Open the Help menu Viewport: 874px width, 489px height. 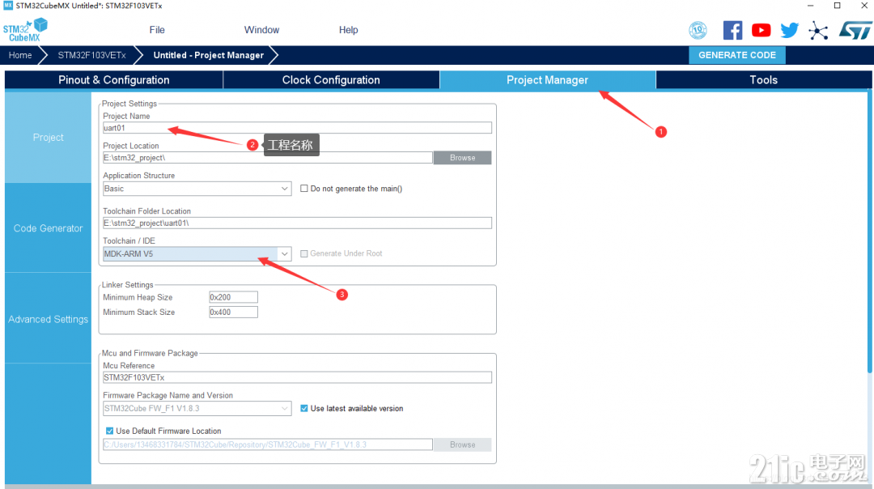tap(348, 30)
